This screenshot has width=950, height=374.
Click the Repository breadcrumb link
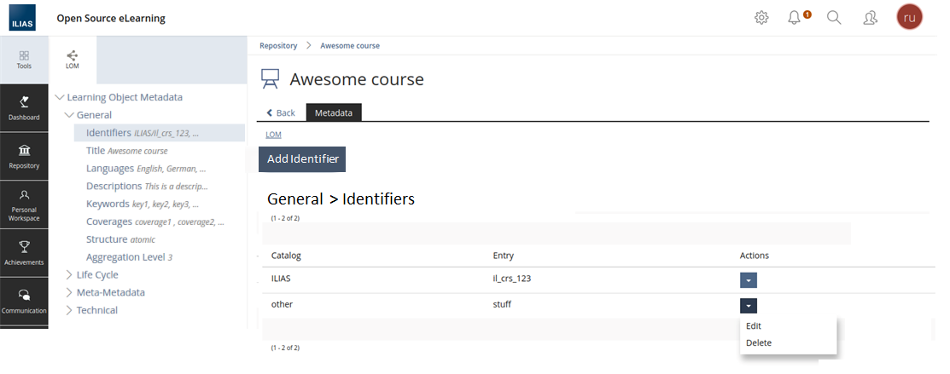(x=278, y=46)
